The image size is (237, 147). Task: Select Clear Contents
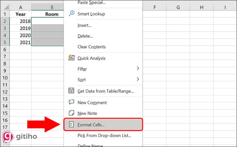92,47
